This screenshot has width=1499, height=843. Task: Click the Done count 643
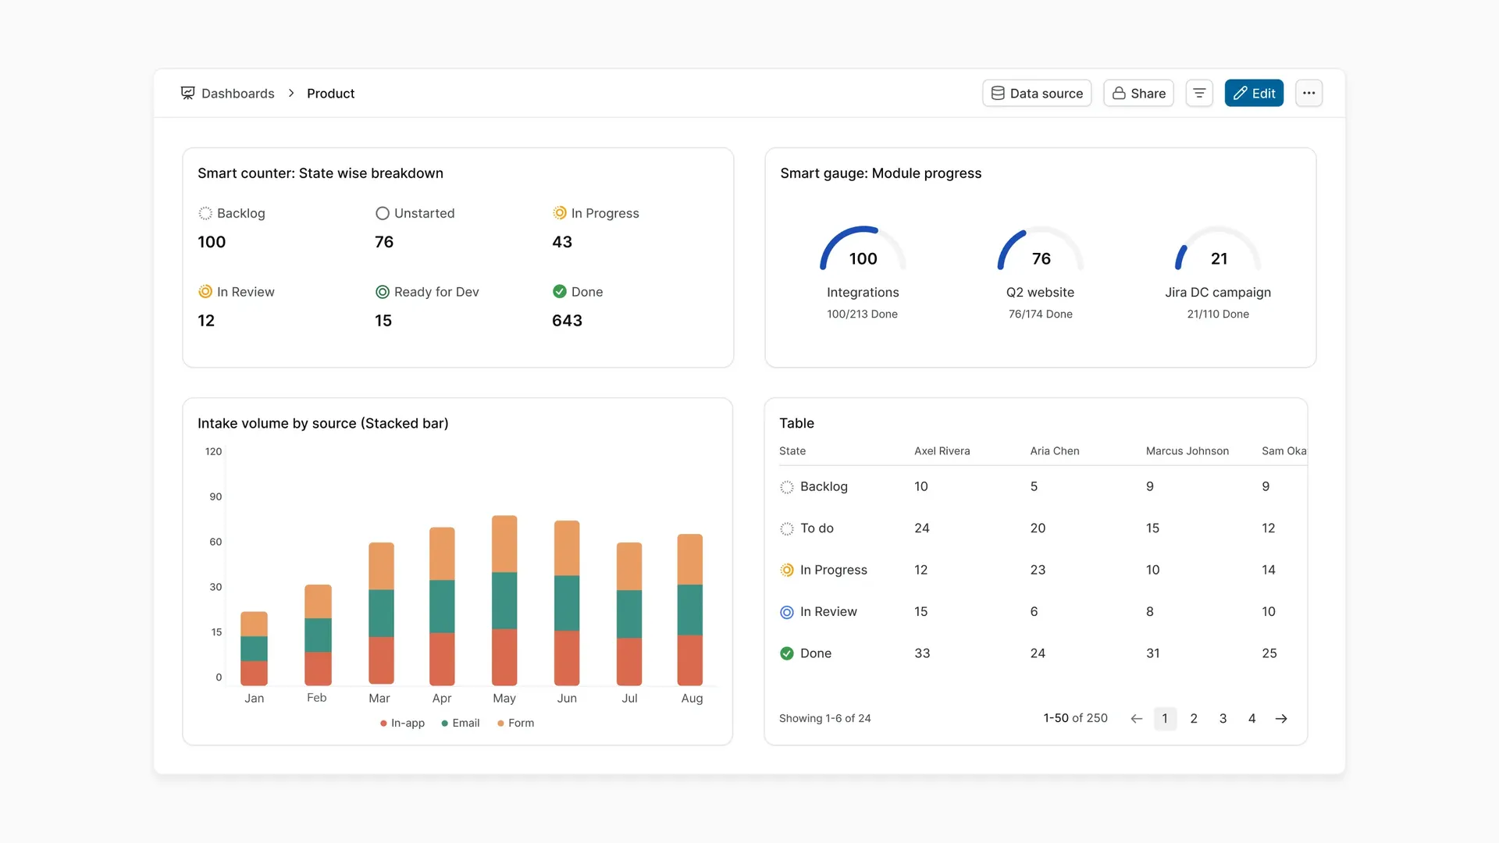point(567,321)
